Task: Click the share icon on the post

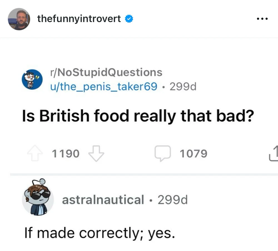Action: click(x=274, y=154)
